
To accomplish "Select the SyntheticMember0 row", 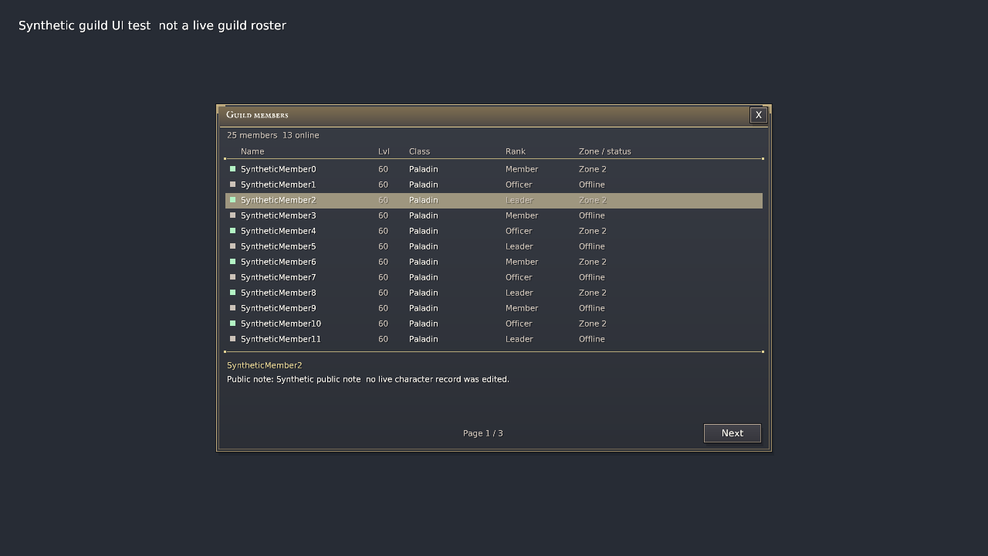I will [494, 169].
